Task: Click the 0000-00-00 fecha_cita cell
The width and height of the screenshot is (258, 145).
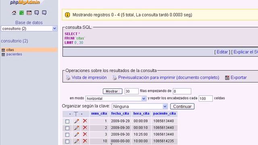Action: (x=120, y=141)
